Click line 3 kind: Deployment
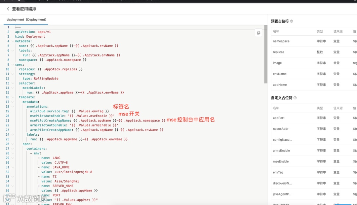357x205 pixels. coord(30,36)
